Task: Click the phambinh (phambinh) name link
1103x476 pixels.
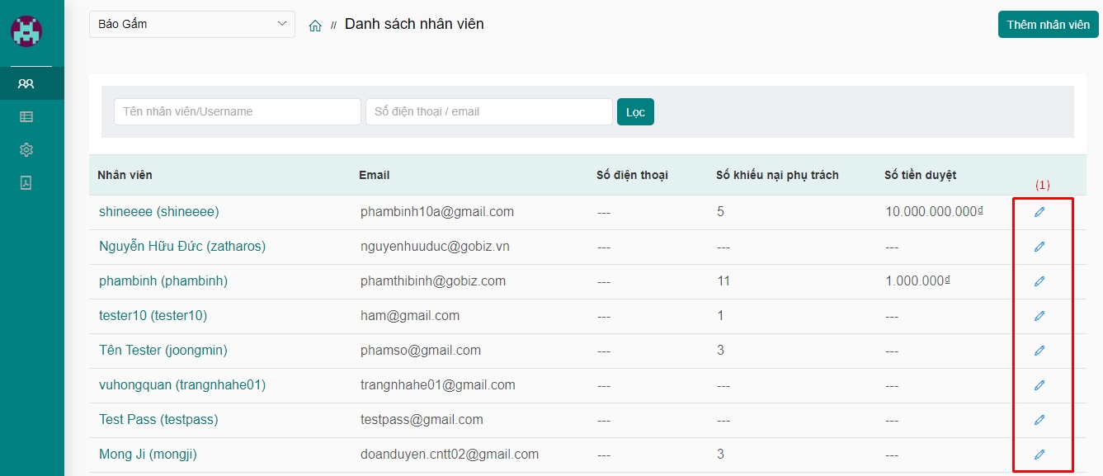Action: click(163, 281)
